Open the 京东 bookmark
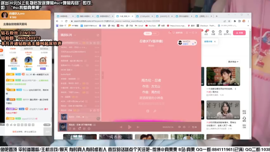Image resolution: width=270 pixels, height=152 pixels. 120,26
